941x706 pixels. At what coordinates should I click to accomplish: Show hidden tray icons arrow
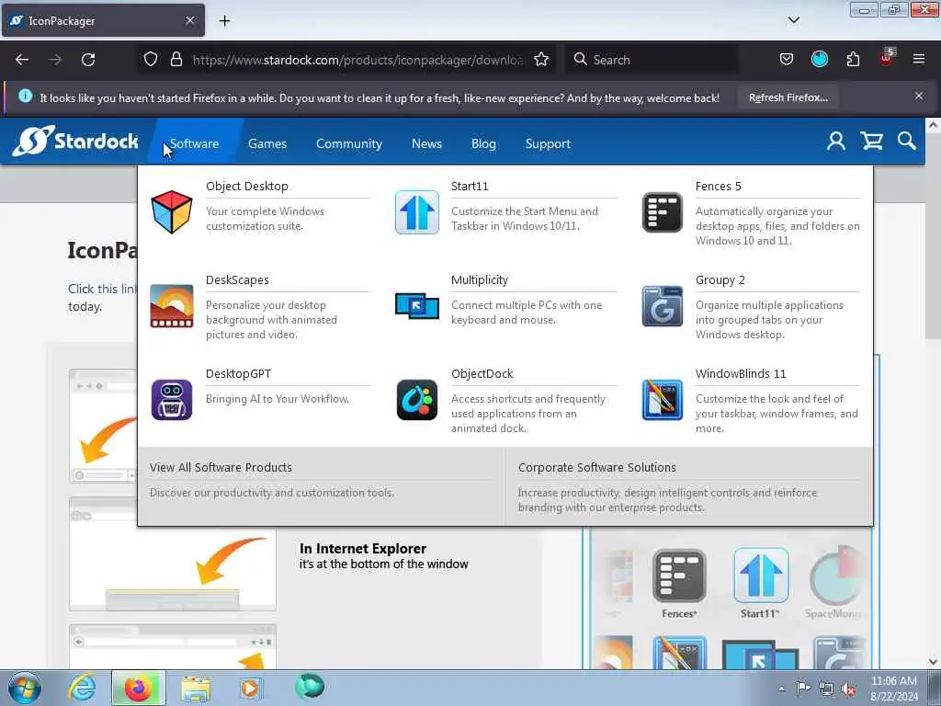781,689
